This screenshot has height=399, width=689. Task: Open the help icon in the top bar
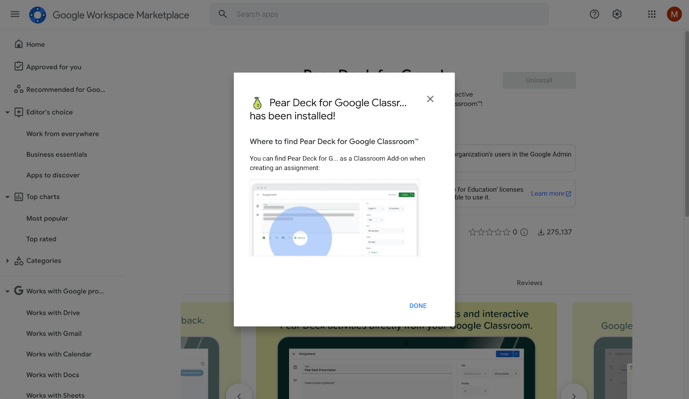coord(594,14)
